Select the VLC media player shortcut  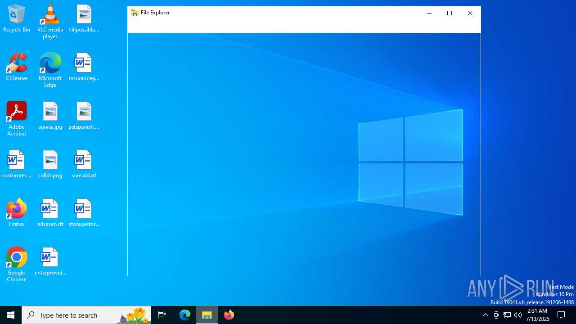click(x=50, y=22)
